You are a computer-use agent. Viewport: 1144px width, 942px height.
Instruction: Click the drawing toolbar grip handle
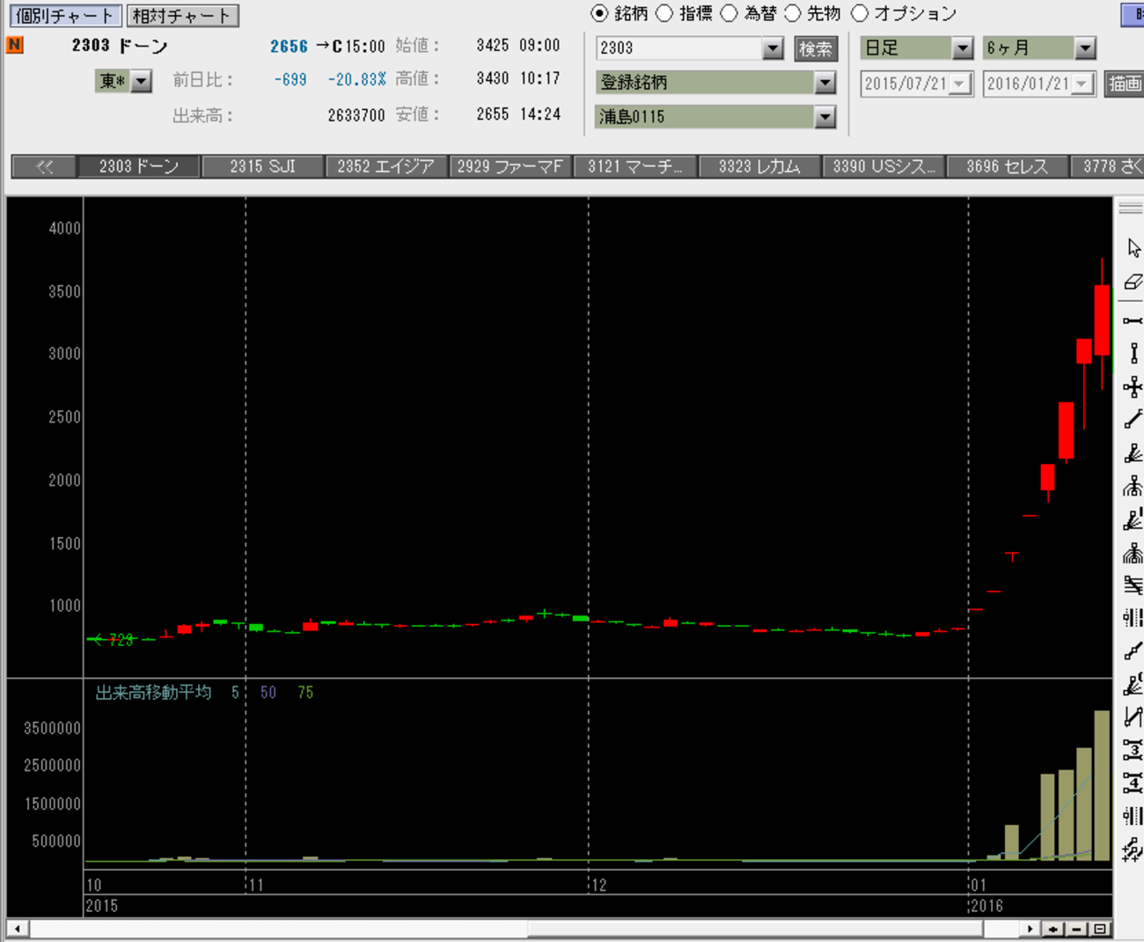[x=1131, y=209]
